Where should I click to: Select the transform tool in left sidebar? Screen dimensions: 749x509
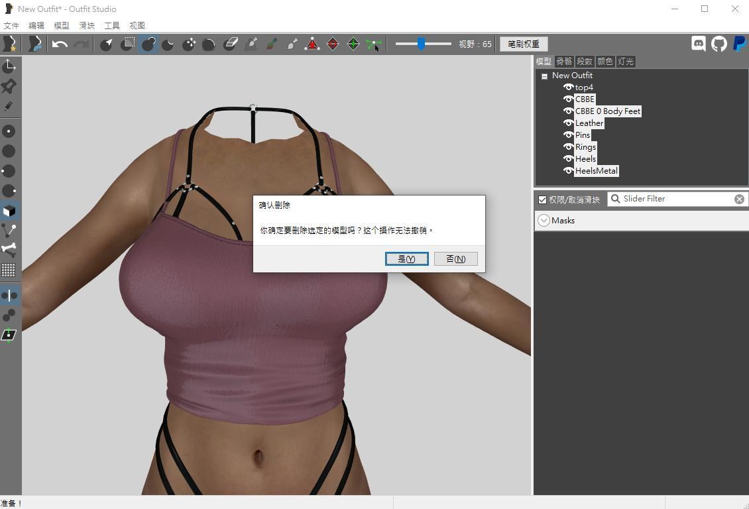[9, 65]
